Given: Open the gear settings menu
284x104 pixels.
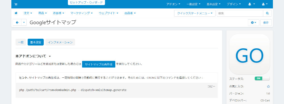Looking at the screenshot, I should click(x=253, y=23).
